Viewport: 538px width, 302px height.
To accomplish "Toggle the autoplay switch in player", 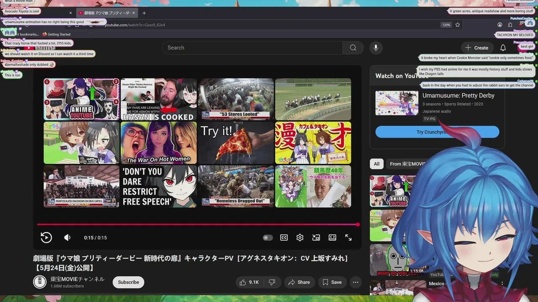I will (x=268, y=237).
